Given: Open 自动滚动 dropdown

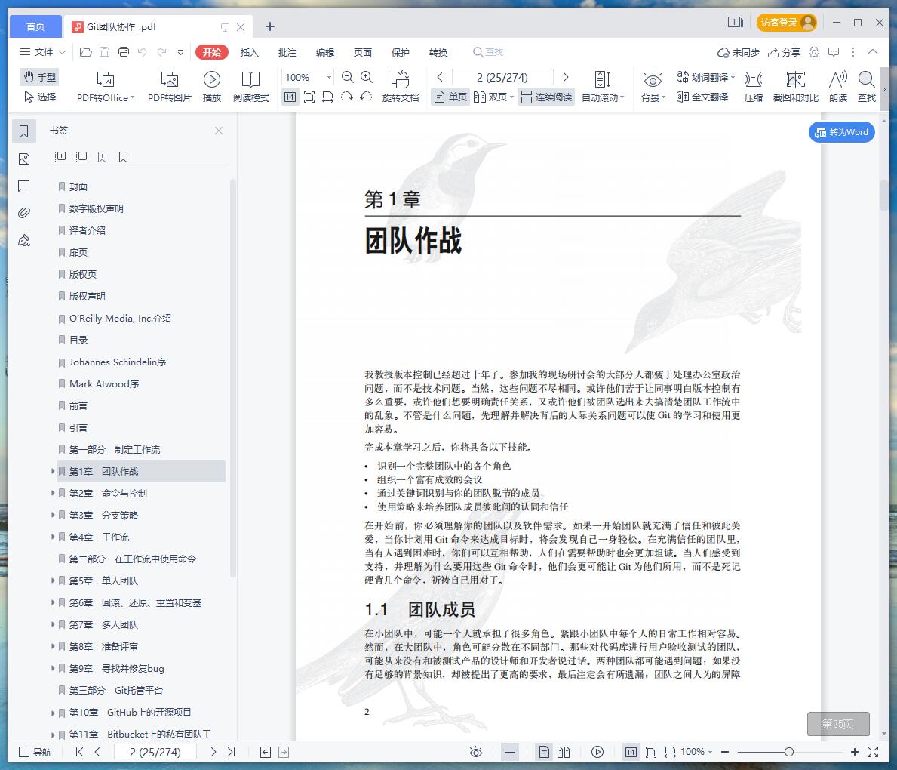Looking at the screenshot, I should pos(602,87).
